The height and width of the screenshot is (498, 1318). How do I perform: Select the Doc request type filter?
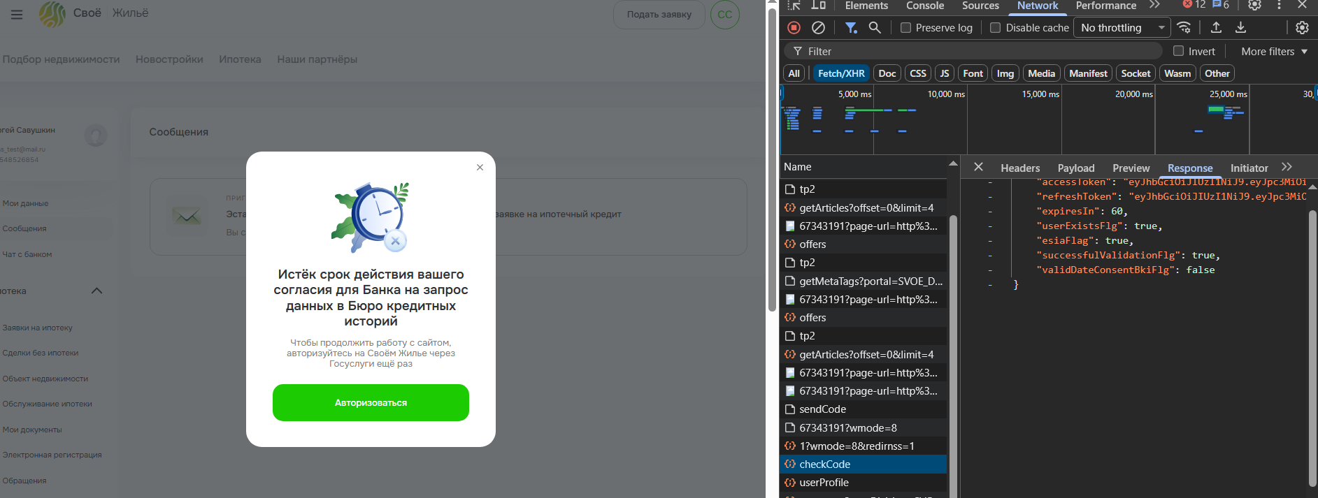tap(887, 73)
